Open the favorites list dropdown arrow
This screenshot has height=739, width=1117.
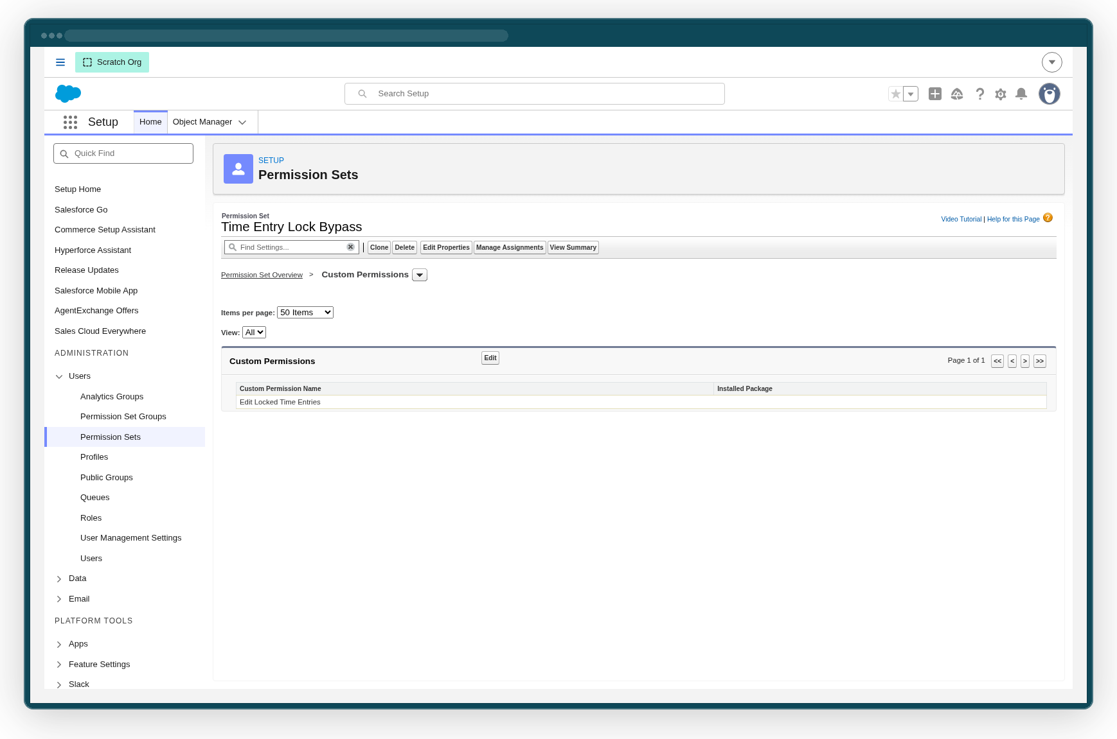[911, 94]
